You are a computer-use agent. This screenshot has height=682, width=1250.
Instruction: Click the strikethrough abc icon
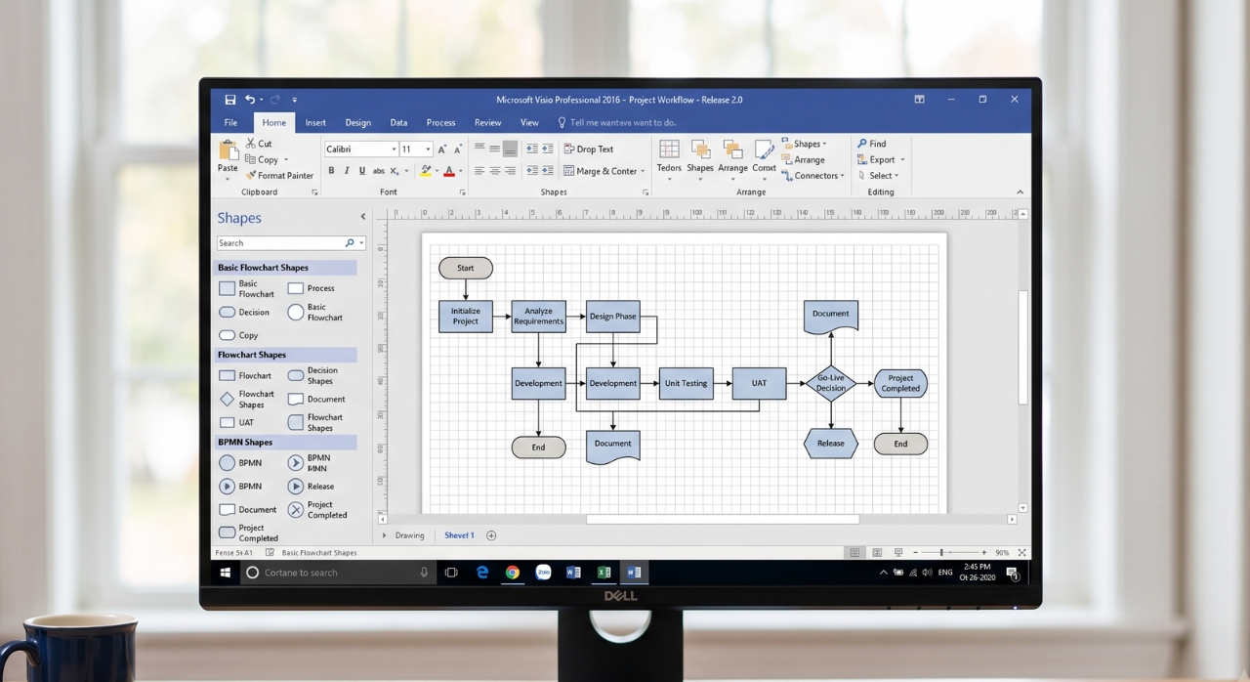(x=379, y=171)
